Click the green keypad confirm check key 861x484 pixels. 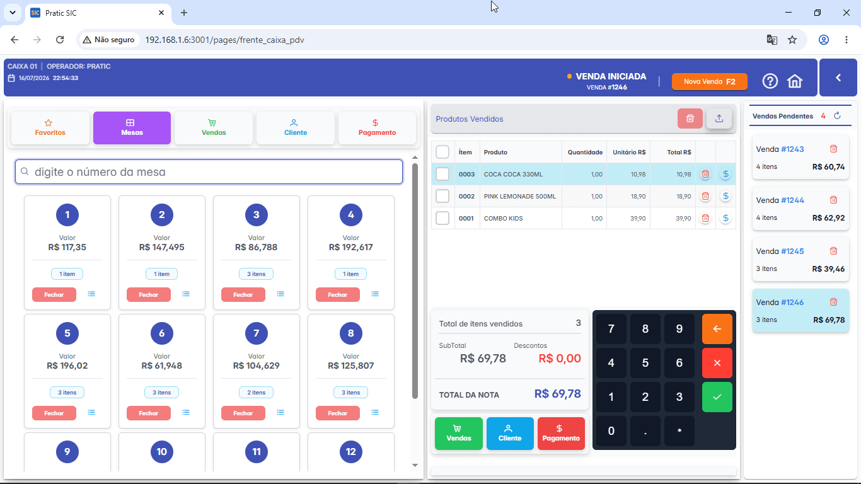(x=717, y=397)
